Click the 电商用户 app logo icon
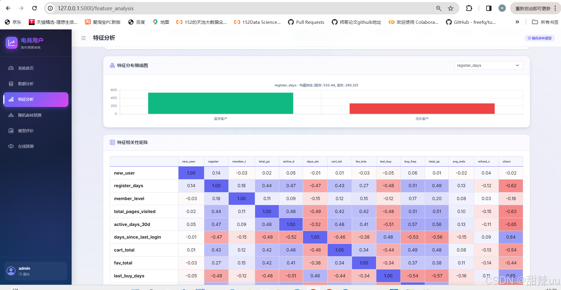561x290 pixels. (11, 43)
